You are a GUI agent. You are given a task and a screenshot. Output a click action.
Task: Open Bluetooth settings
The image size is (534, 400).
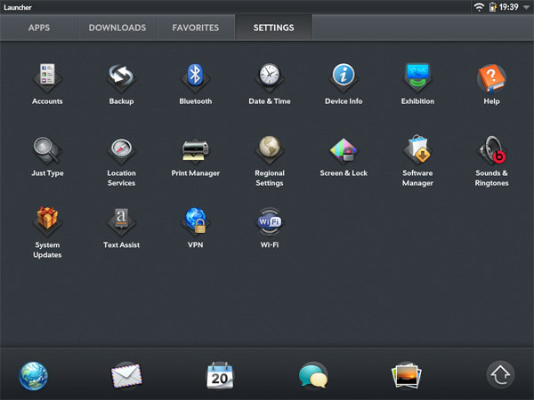[195, 77]
